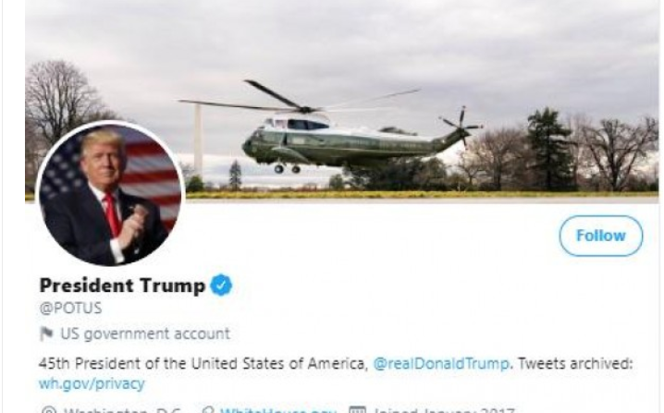Click the blue verified checkmark badge

221,285
